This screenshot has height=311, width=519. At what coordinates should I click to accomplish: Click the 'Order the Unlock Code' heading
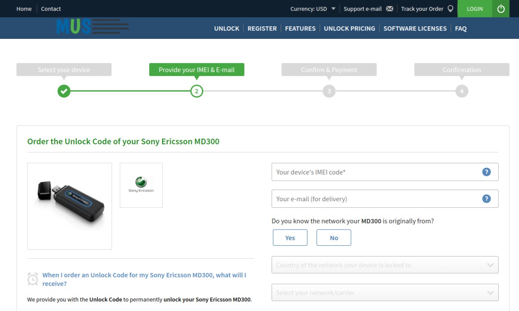(123, 141)
